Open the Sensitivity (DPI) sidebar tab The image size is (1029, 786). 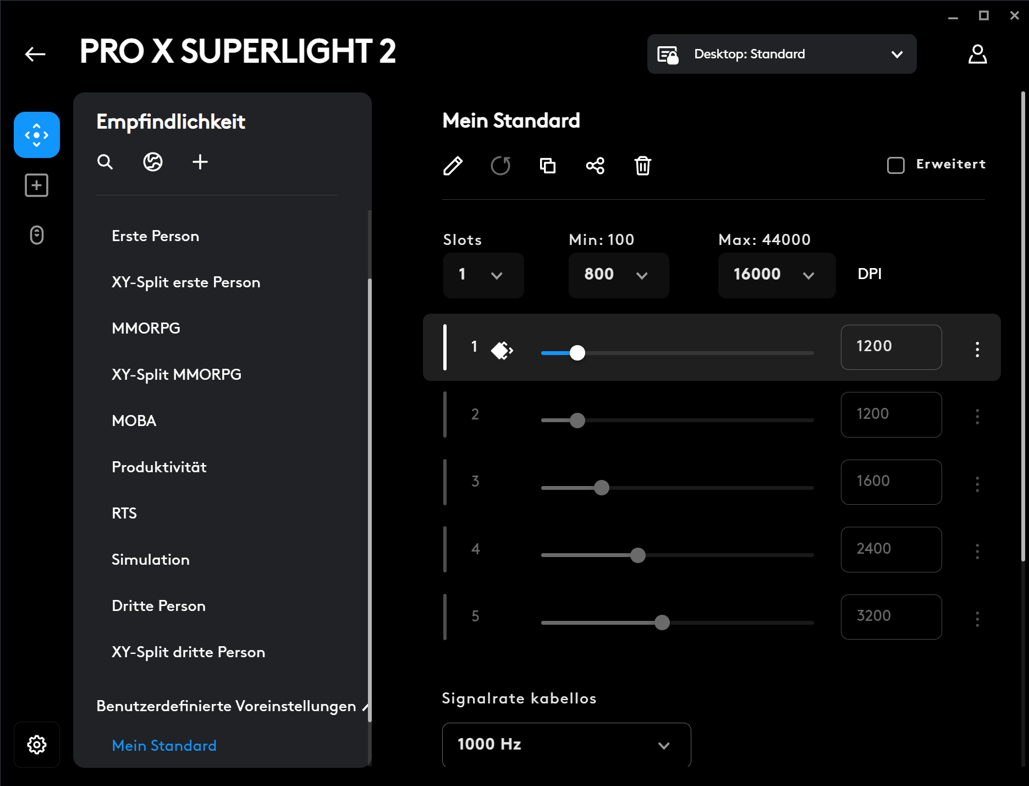tap(37, 135)
